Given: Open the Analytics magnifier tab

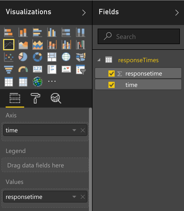Looking at the screenshot, I should coord(56,98).
